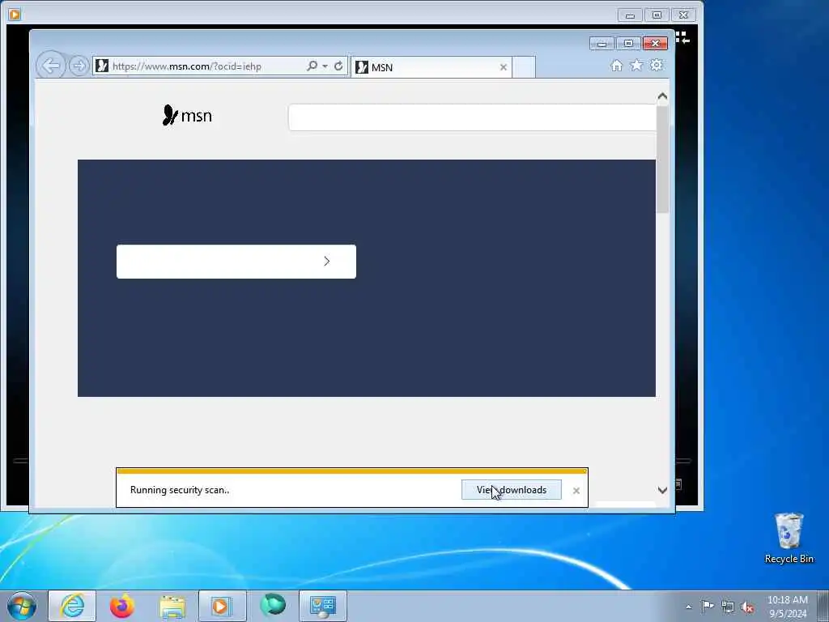Click the vertical scrollbar thumb

(x=662, y=160)
